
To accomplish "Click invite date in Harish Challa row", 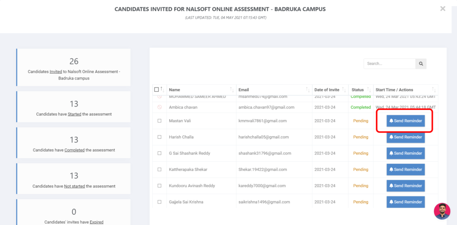I will 325,137.
